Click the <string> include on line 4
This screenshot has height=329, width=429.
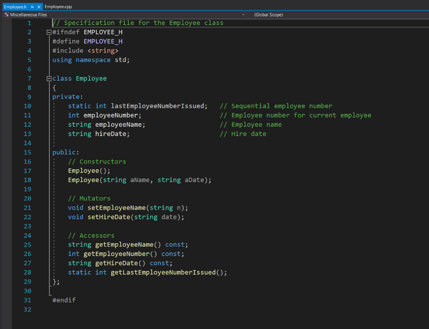[103, 51]
